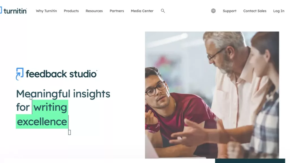Click the Feedback Studio arrow logo icon

20,74
